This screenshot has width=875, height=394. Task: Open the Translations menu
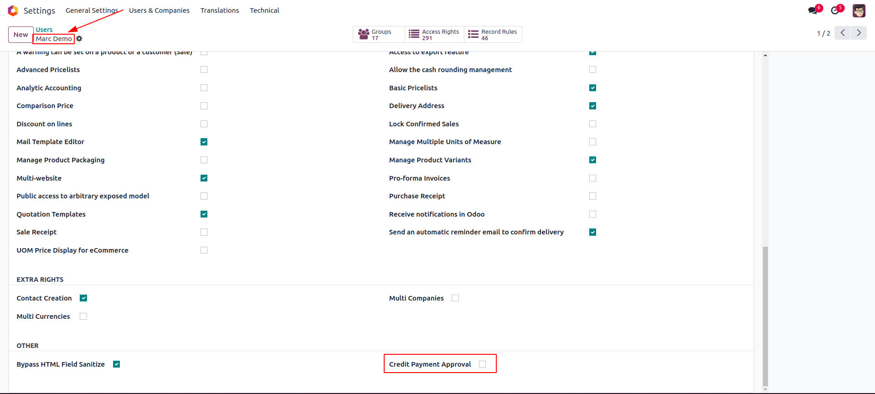tap(220, 10)
